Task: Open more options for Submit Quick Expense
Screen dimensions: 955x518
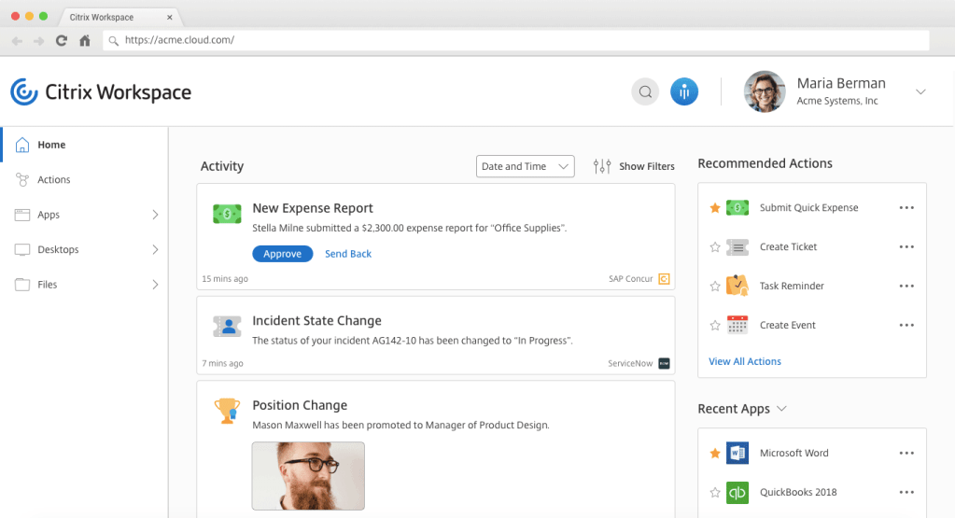Action: point(906,208)
